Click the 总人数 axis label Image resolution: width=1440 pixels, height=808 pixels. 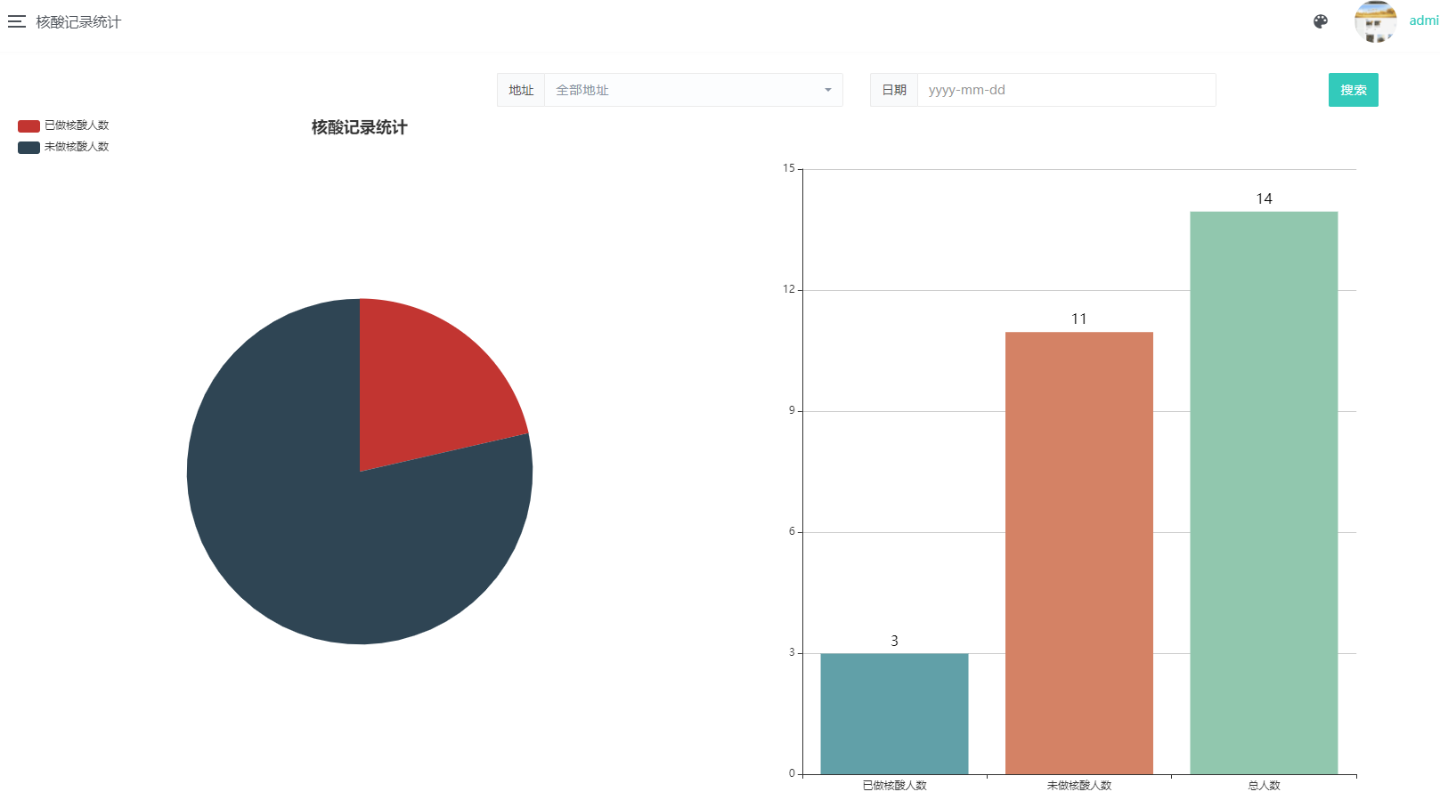click(x=1264, y=786)
